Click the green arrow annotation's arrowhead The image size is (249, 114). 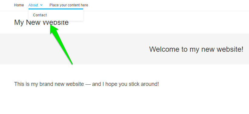53,29
